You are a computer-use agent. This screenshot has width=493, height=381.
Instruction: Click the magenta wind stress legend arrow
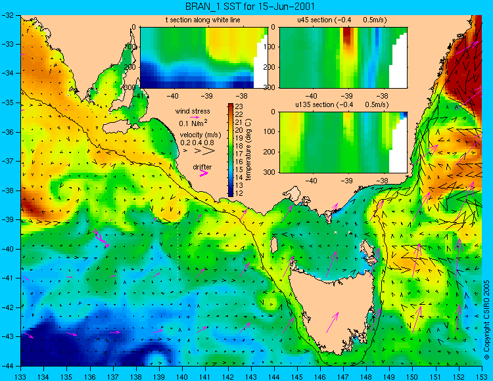coord(195,118)
